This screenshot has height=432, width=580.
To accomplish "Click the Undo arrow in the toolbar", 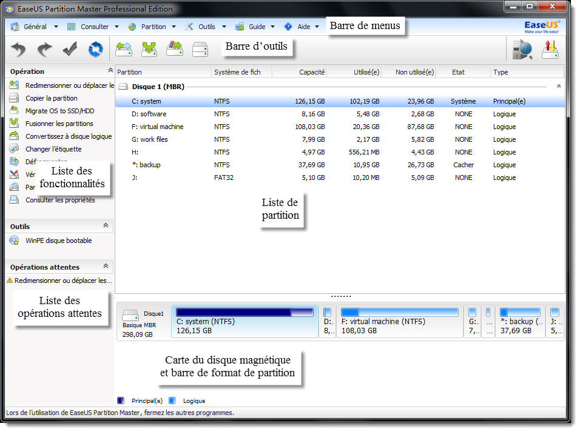I will click(19, 49).
